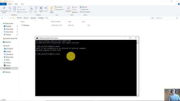
Task: Click OS (C:) in breadcrumb path
Action: coord(26,18)
